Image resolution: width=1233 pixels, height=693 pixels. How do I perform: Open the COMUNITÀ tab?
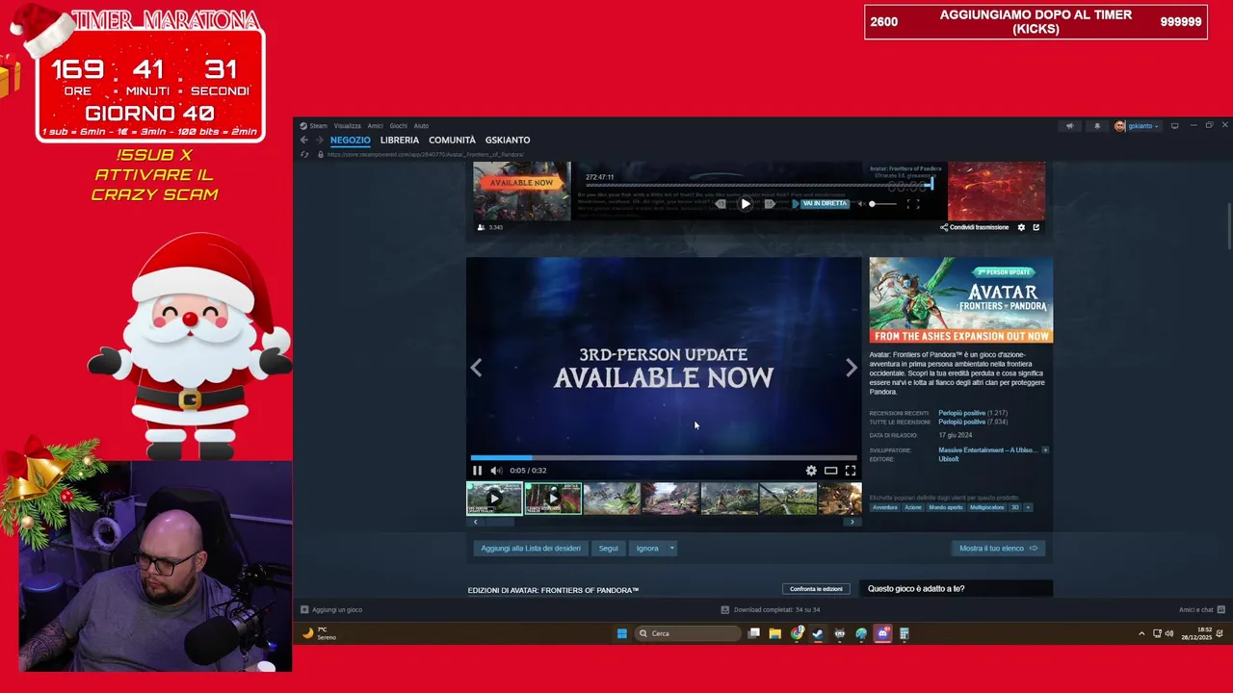pos(452,141)
